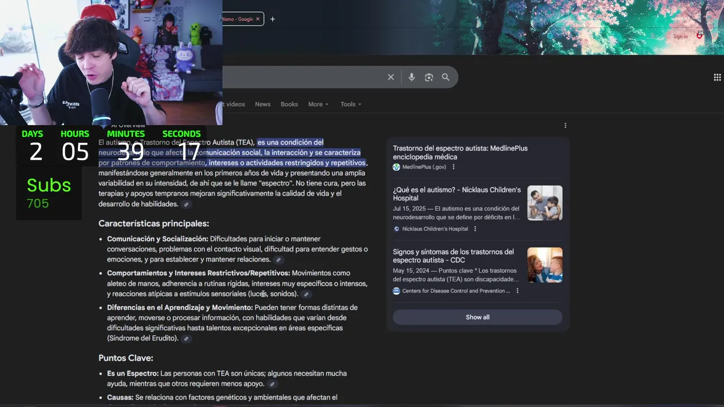Start a voice search with the microphone icon
The width and height of the screenshot is (724, 407).
pyautogui.click(x=411, y=77)
